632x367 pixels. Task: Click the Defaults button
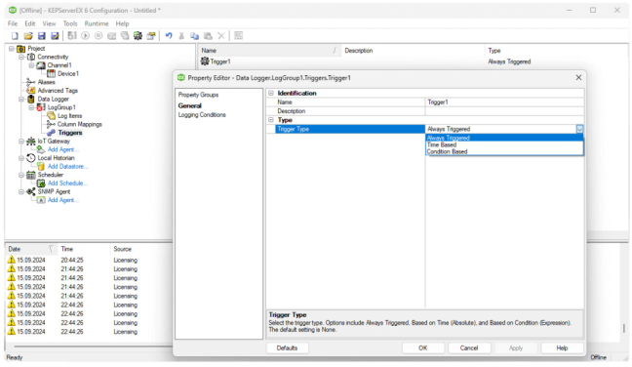288,348
